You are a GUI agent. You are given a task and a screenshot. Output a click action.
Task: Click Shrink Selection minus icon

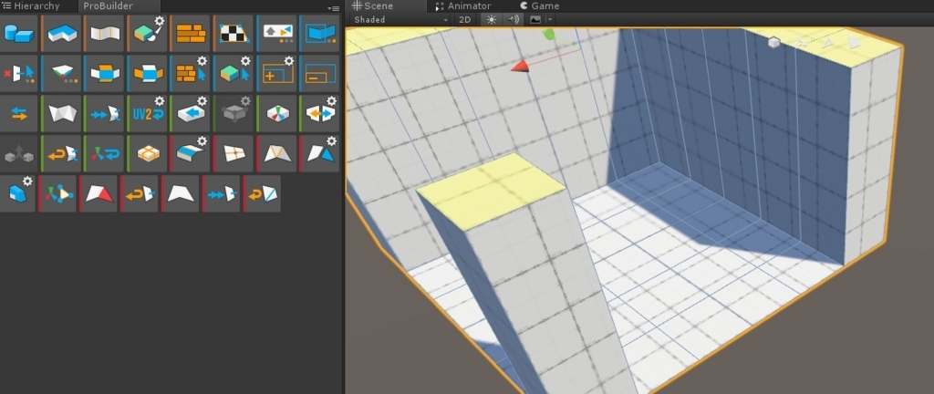tap(320, 74)
